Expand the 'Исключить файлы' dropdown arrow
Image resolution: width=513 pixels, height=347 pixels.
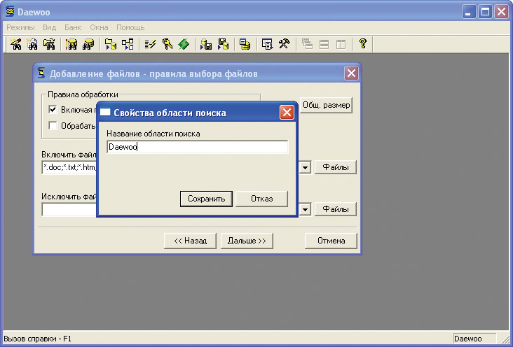pos(306,209)
